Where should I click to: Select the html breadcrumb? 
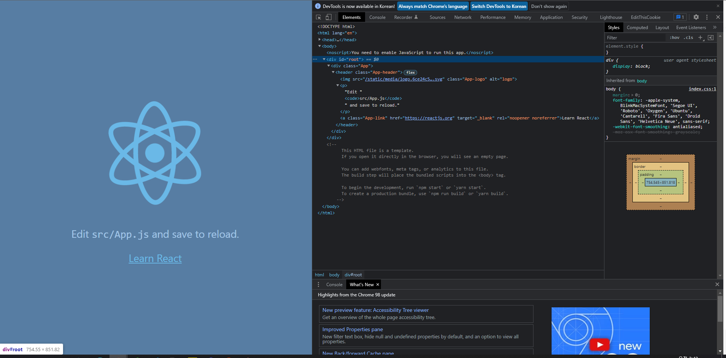tap(319, 275)
